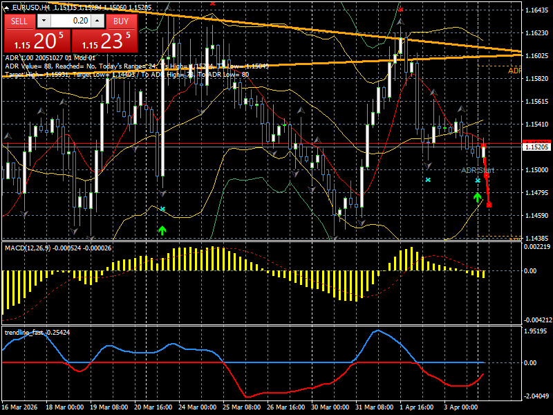Viewport: 553px width, 415px height.
Task: Click the red SELL button
Action: pos(19,21)
